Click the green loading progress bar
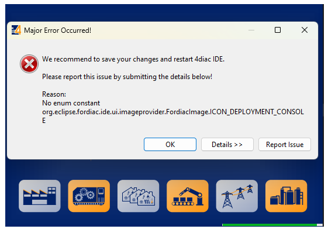 tap(270, 225)
